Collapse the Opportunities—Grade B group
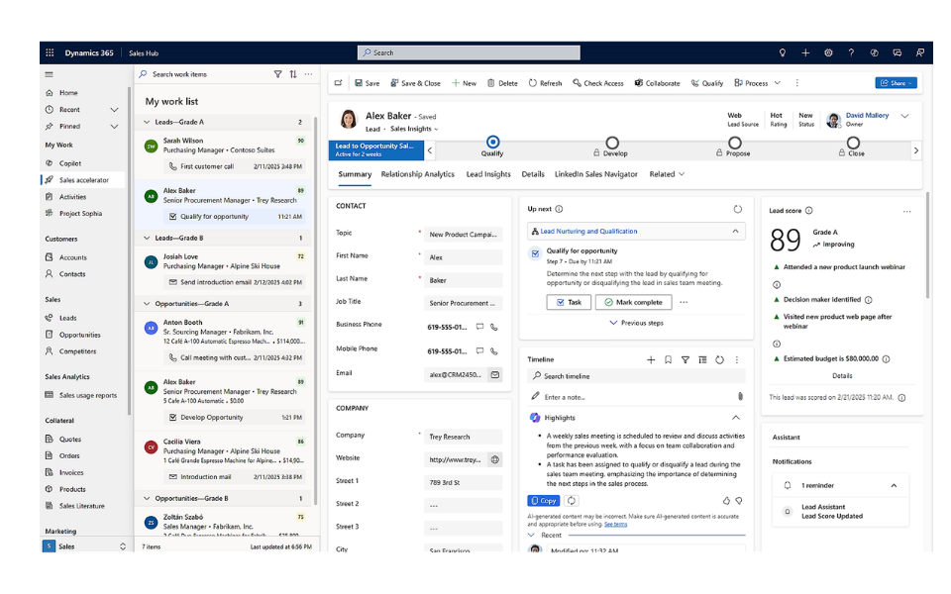This screenshot has width=951, height=594. tap(147, 498)
